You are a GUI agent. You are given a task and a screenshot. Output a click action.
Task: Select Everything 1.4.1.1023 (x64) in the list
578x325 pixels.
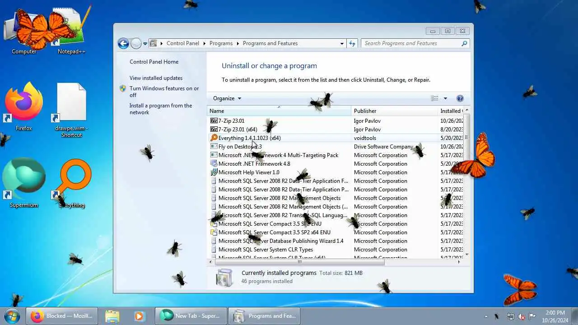(336, 138)
